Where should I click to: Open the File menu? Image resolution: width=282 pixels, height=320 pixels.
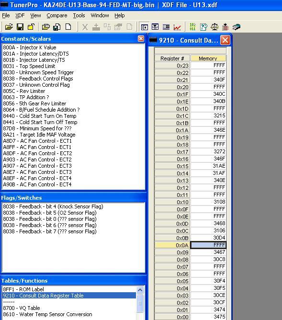pyautogui.click(x=6, y=15)
